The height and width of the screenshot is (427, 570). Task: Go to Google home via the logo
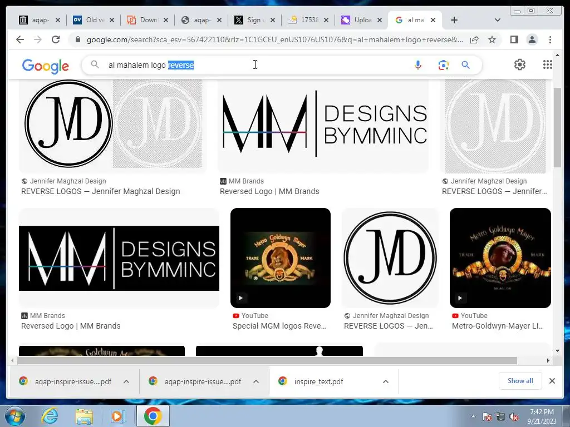pos(46,66)
